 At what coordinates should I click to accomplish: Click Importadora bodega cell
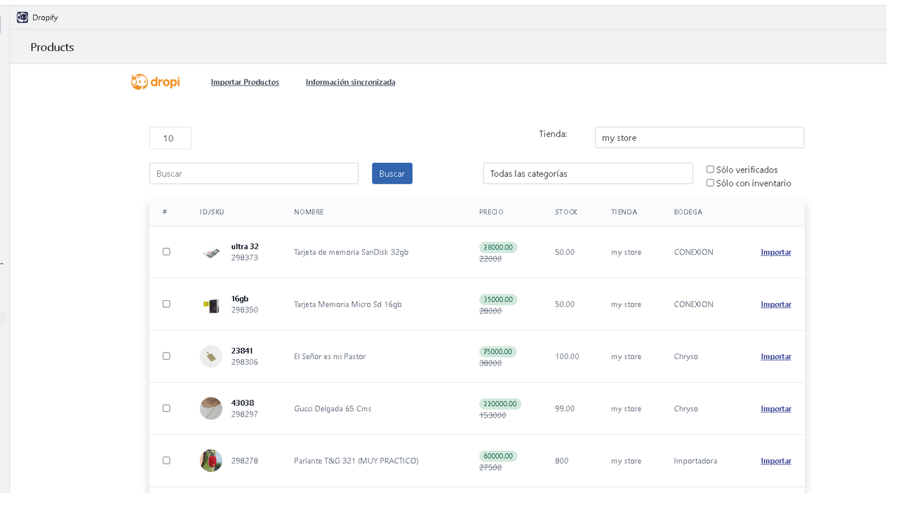pyautogui.click(x=695, y=461)
